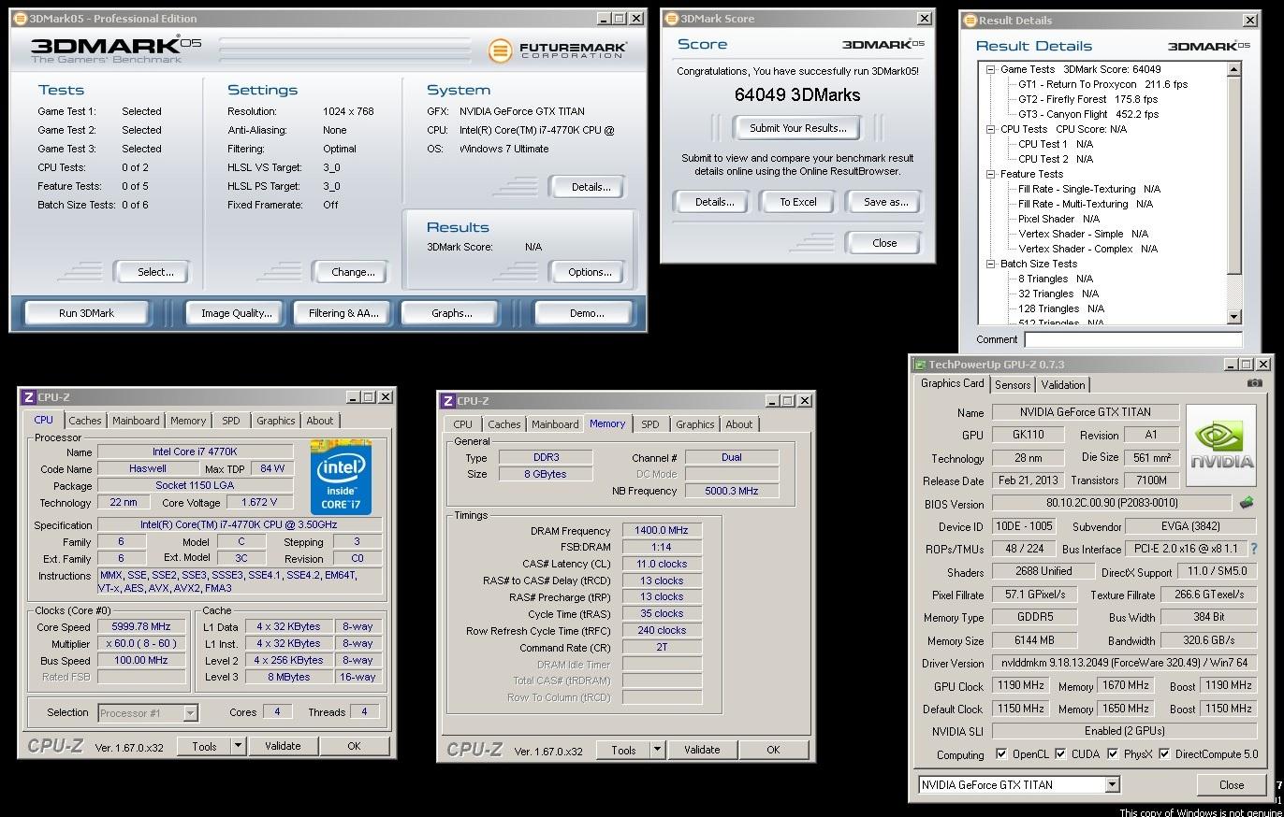This screenshot has height=817, width=1284.
Task: Click the Demo button
Action: point(587,313)
